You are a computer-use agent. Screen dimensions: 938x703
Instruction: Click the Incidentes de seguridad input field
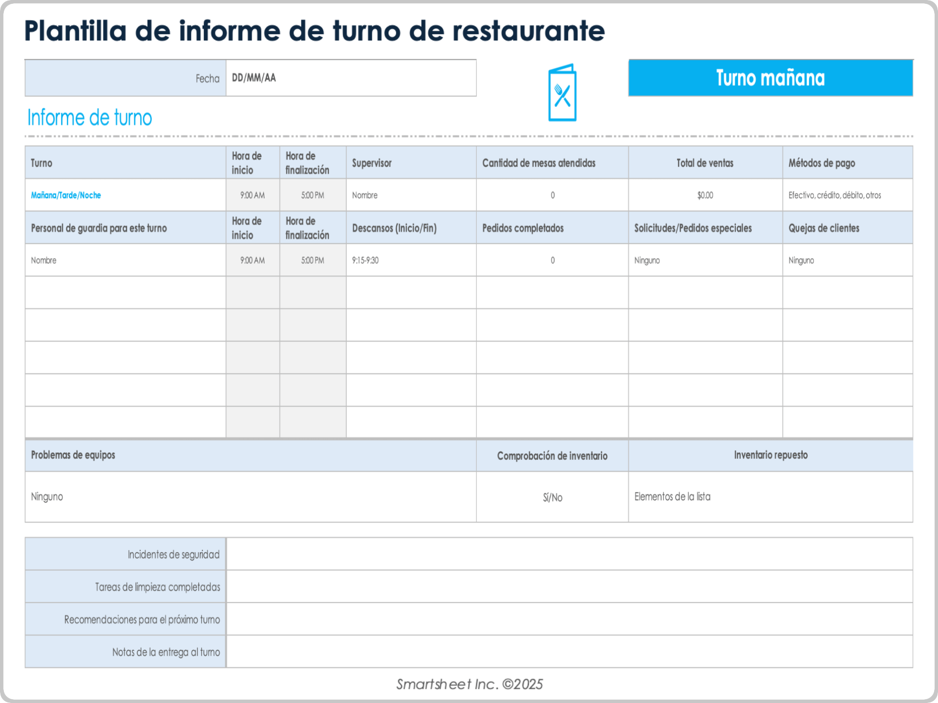click(570, 554)
